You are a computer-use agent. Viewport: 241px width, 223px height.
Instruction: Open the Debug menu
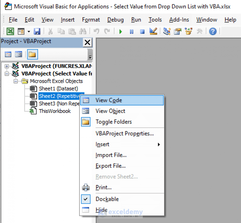click(x=115, y=20)
